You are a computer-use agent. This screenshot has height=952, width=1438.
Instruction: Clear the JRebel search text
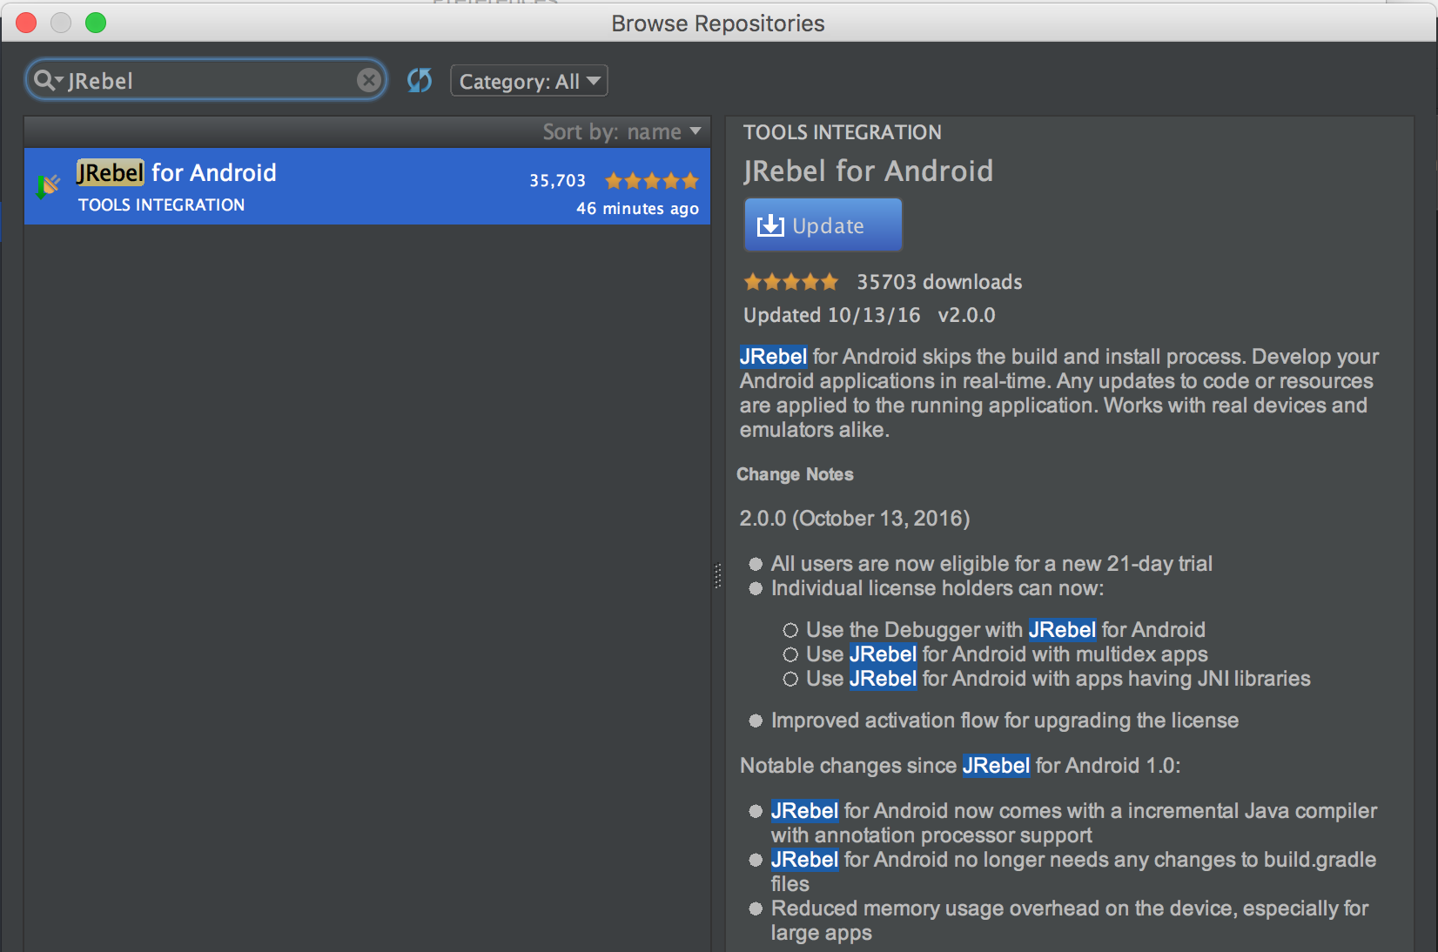point(369,80)
